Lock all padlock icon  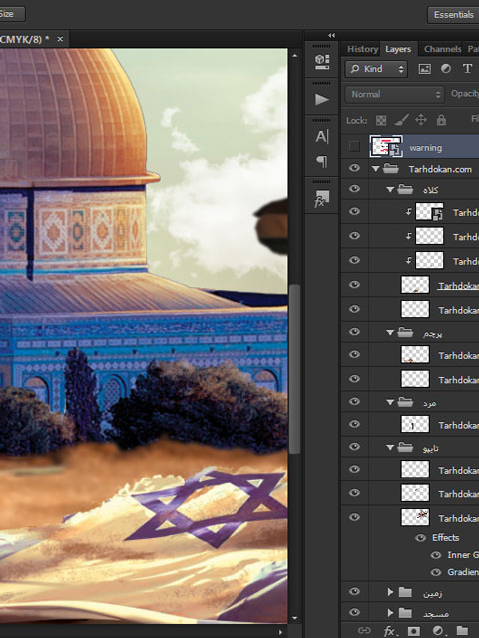(441, 120)
